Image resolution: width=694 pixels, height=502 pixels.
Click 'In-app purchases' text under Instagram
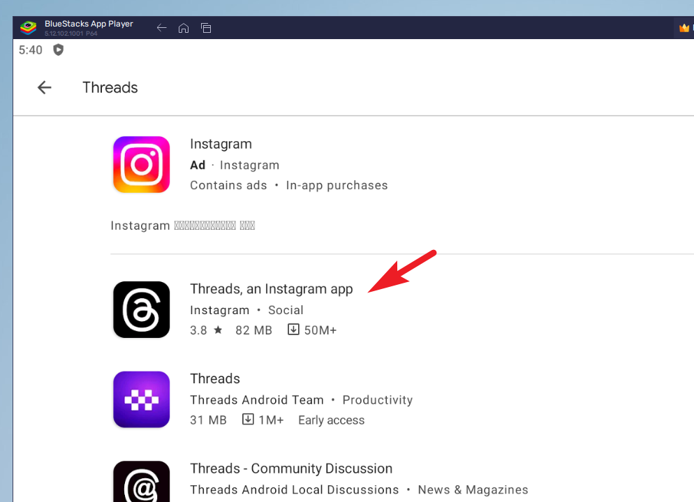point(337,185)
